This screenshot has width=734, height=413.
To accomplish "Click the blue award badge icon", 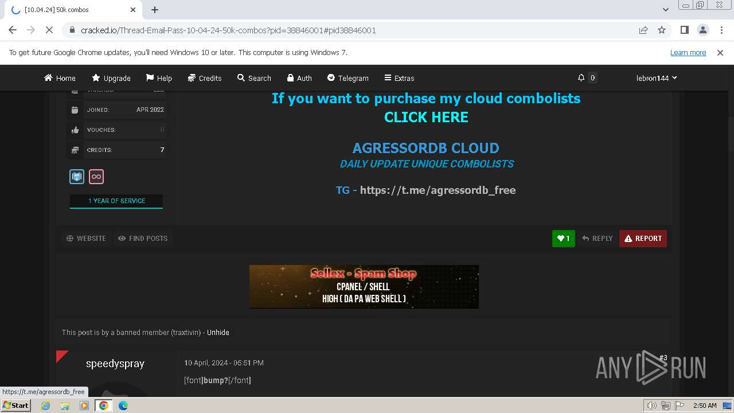I will click(77, 177).
